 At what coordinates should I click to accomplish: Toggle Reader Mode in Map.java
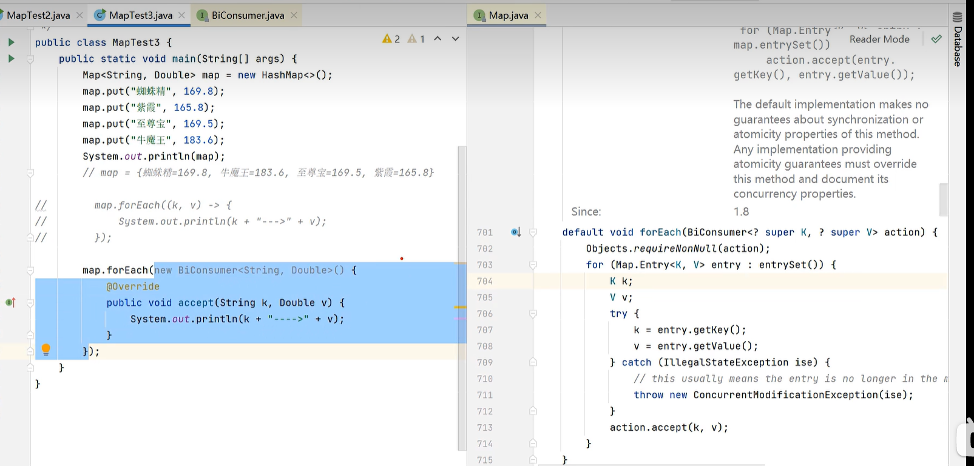879,39
